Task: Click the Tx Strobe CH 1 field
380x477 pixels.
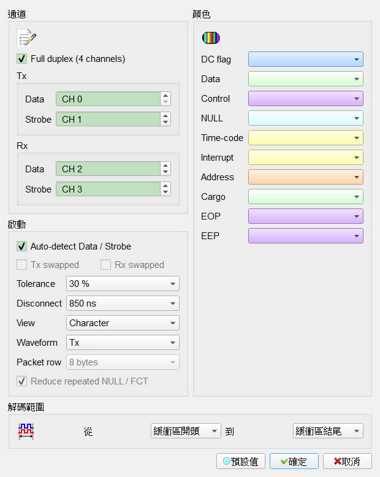Action: point(108,119)
